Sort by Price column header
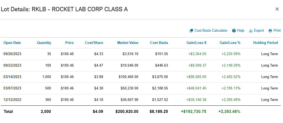The height and width of the screenshot is (123, 283). pyautogui.click(x=70, y=43)
